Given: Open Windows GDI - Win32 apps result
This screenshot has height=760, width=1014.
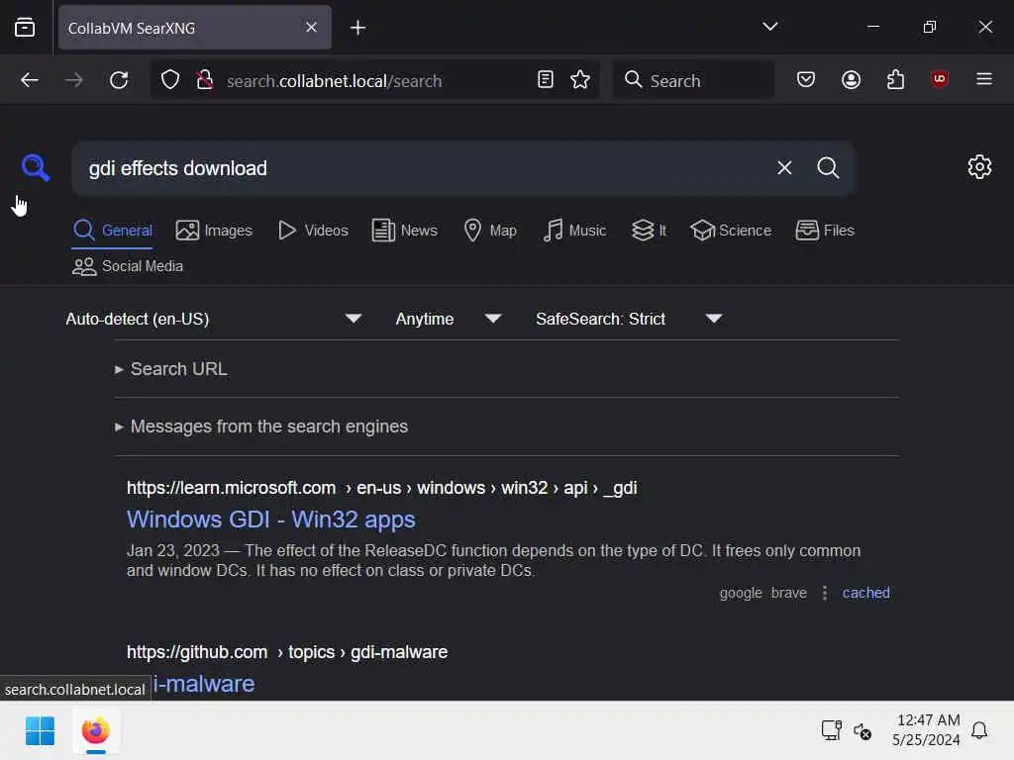Looking at the screenshot, I should (x=271, y=520).
